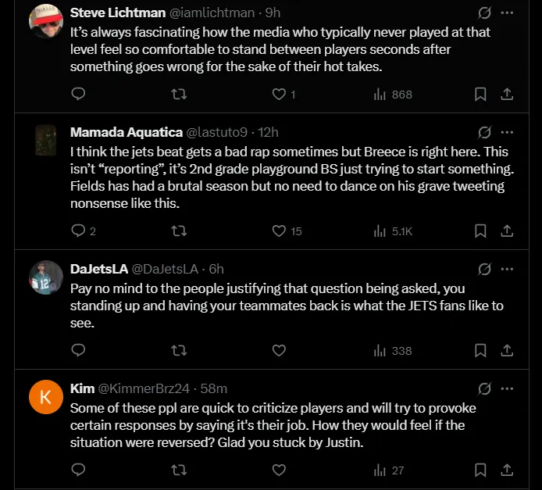This screenshot has height=490, width=542.
Task: Open more options on Steve Lichtman's tweet
Action: coord(507,13)
